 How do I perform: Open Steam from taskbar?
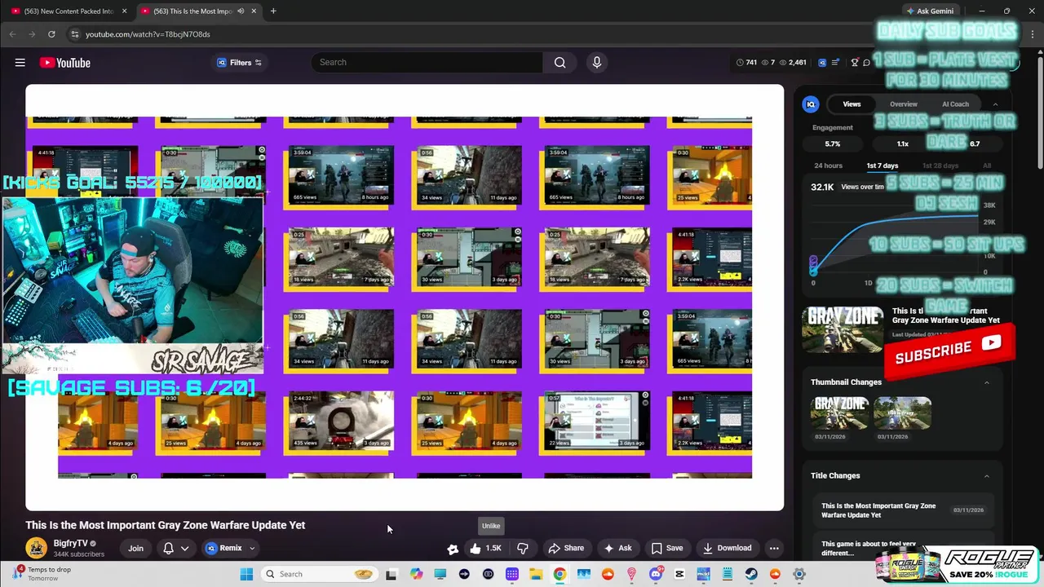click(751, 574)
